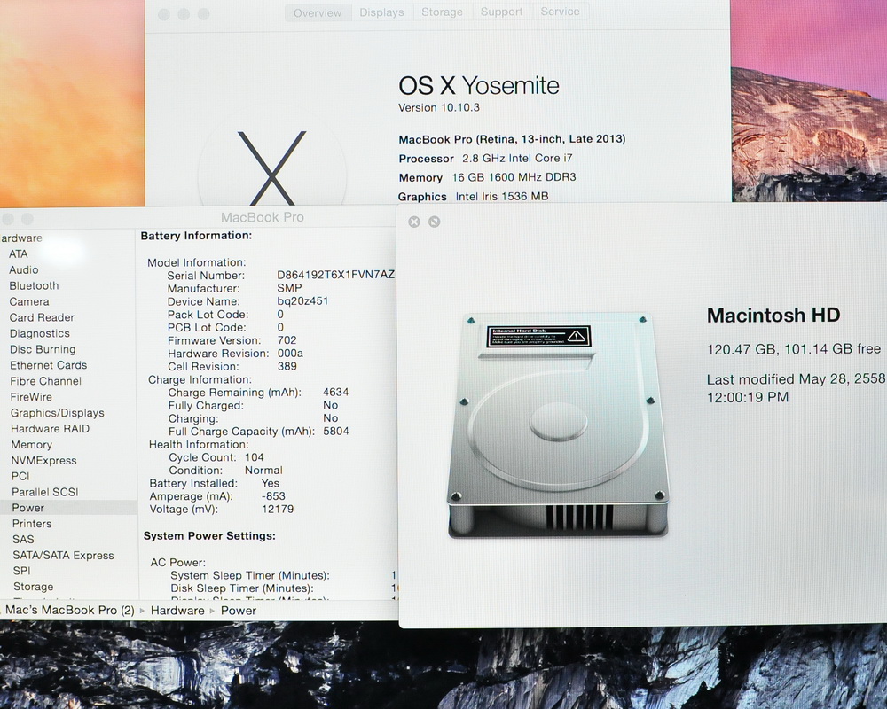887x709 pixels.
Task: Select Storage in the System Information sidebar
Action: 34,587
